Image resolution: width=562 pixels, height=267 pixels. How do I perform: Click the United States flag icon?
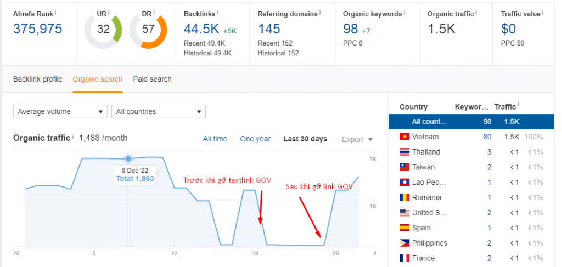coord(404,213)
